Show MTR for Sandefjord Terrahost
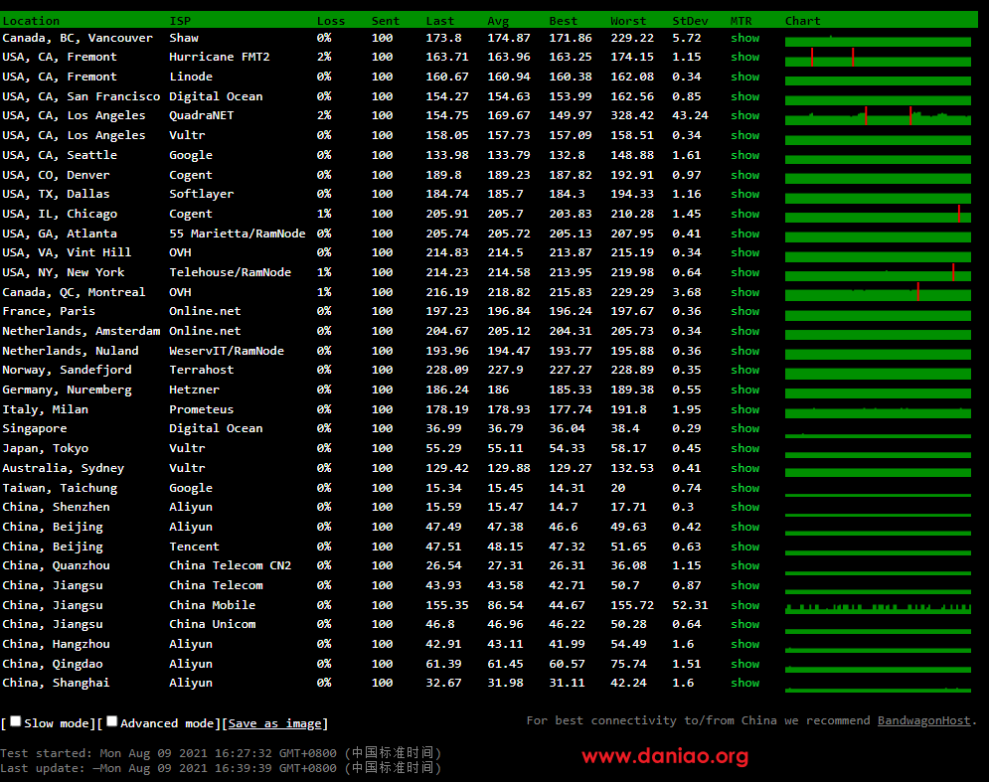The width and height of the screenshot is (989, 782). pyautogui.click(x=744, y=370)
